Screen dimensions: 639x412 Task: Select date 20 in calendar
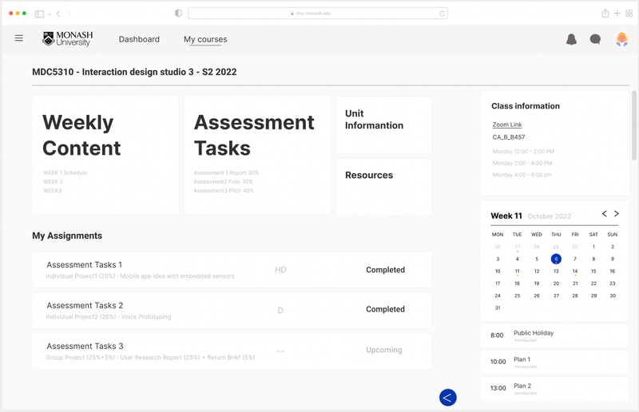coord(556,283)
